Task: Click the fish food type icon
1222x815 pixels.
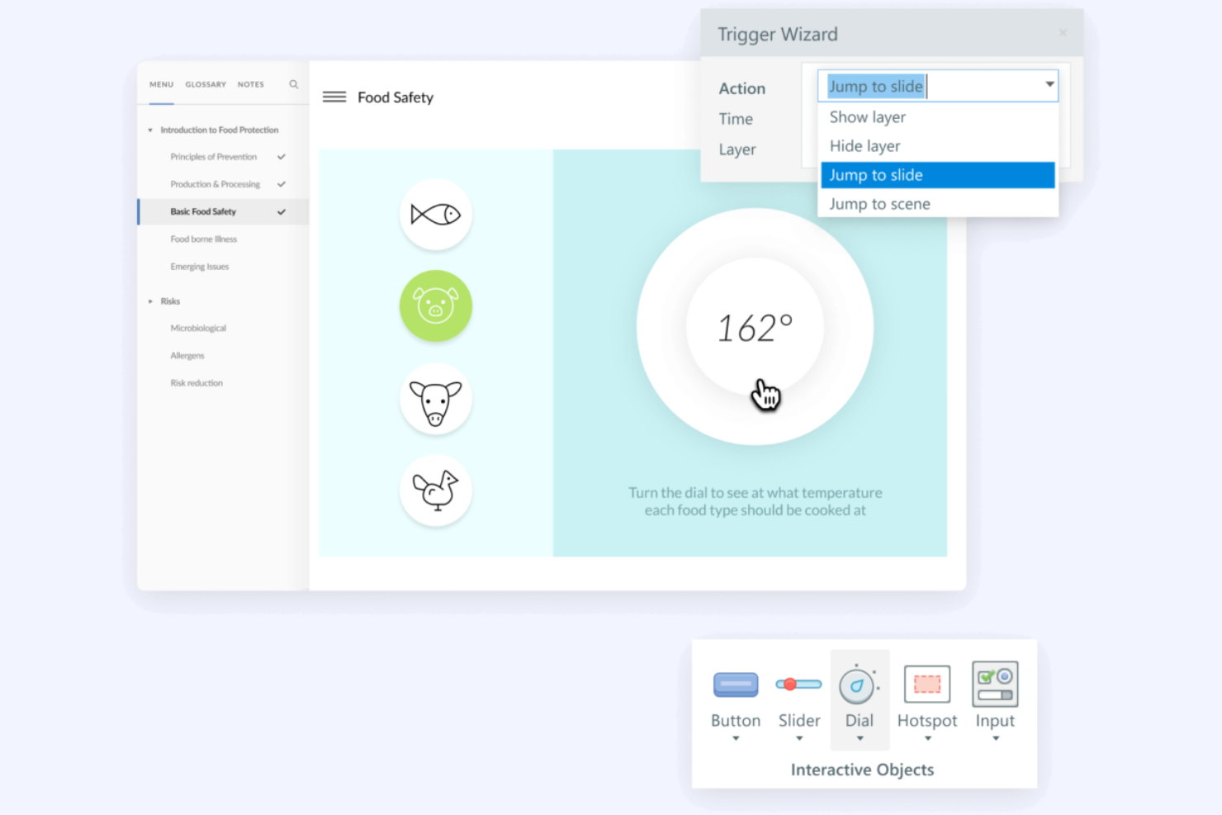Action: [x=435, y=215]
